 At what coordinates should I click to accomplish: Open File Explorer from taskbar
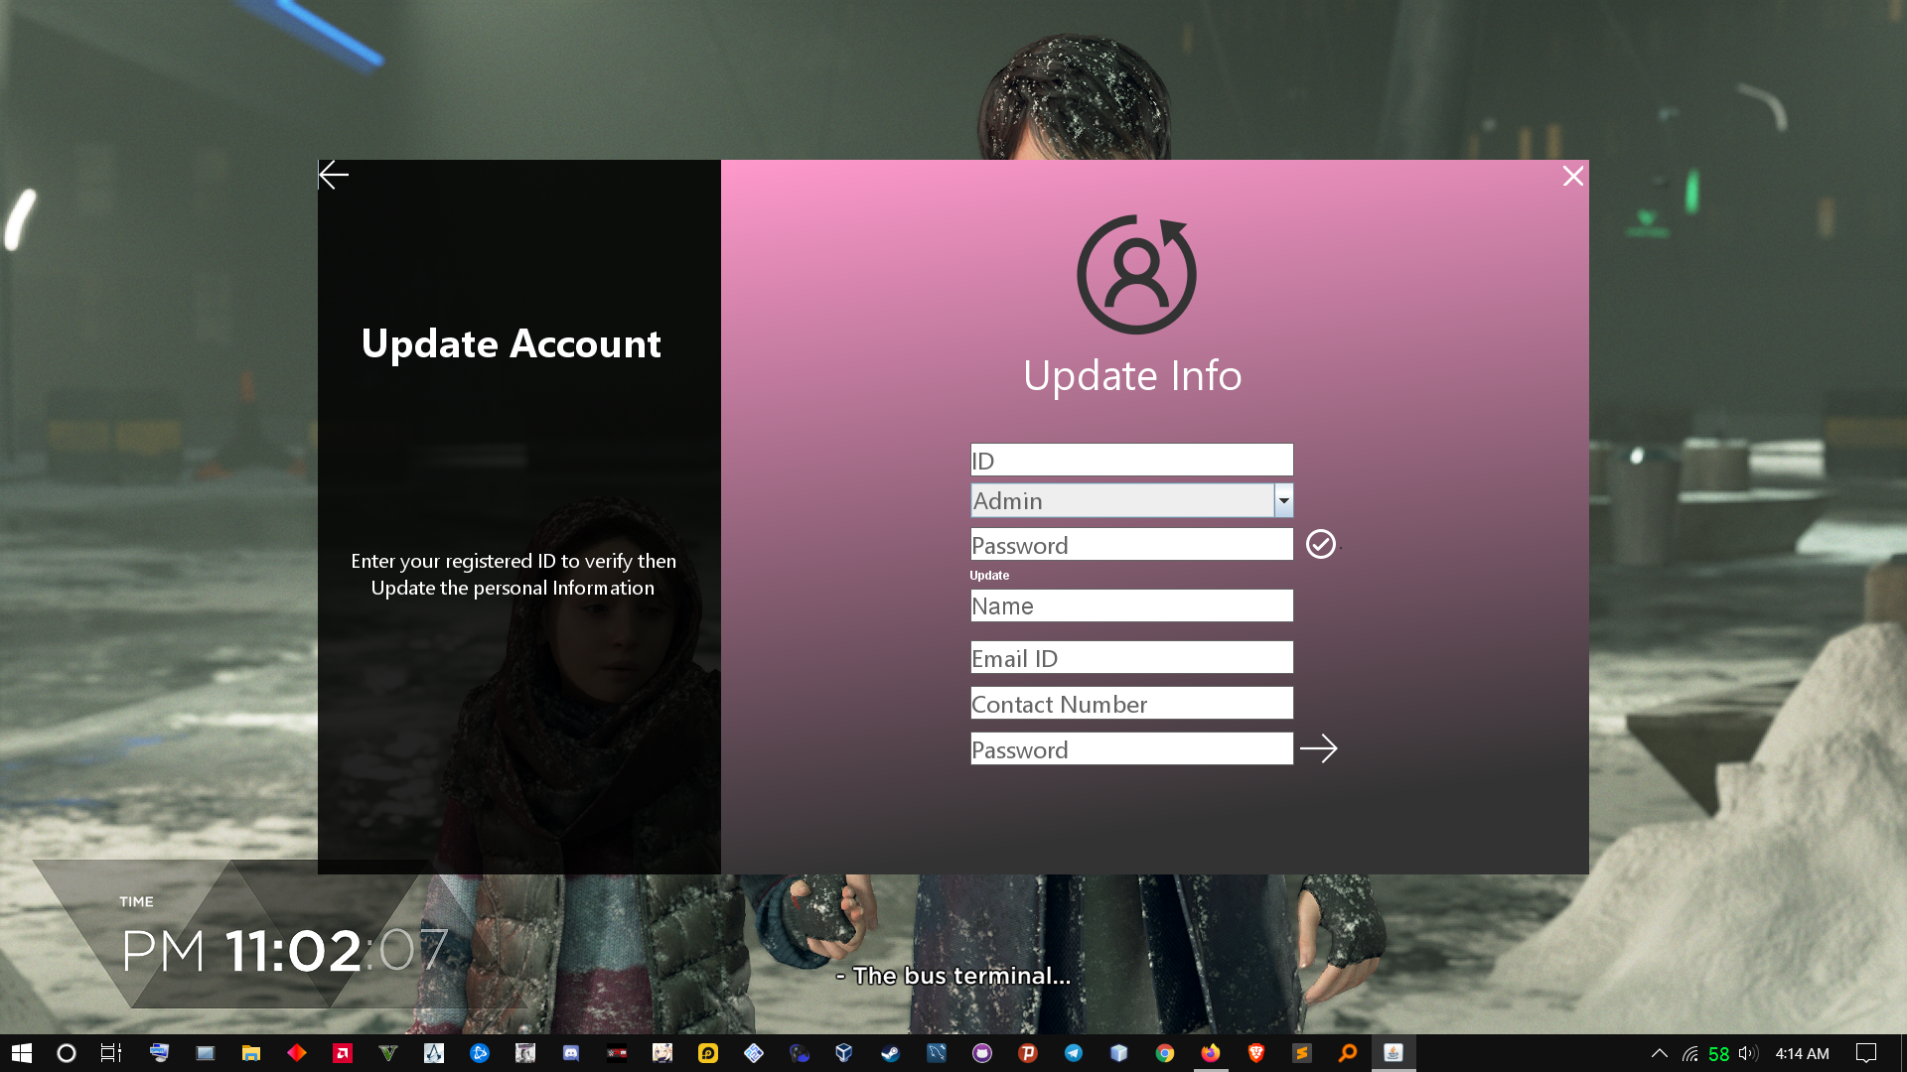click(x=250, y=1053)
